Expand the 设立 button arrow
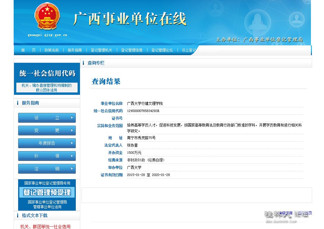Image resolution: width=324 pixels, height=229 pixels. pos(71,118)
